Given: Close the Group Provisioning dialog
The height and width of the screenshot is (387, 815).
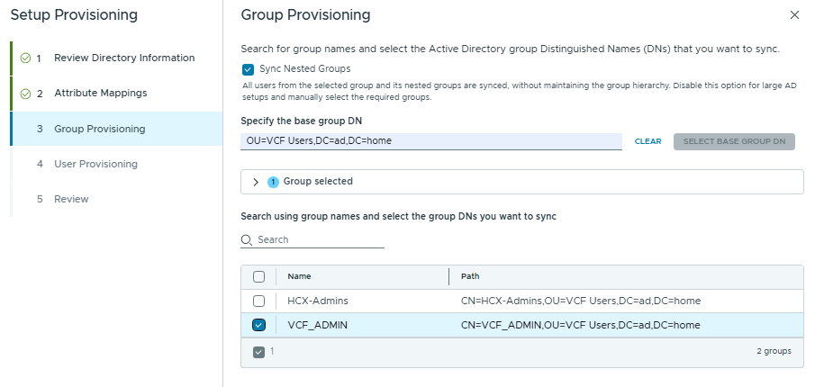Looking at the screenshot, I should [793, 15].
